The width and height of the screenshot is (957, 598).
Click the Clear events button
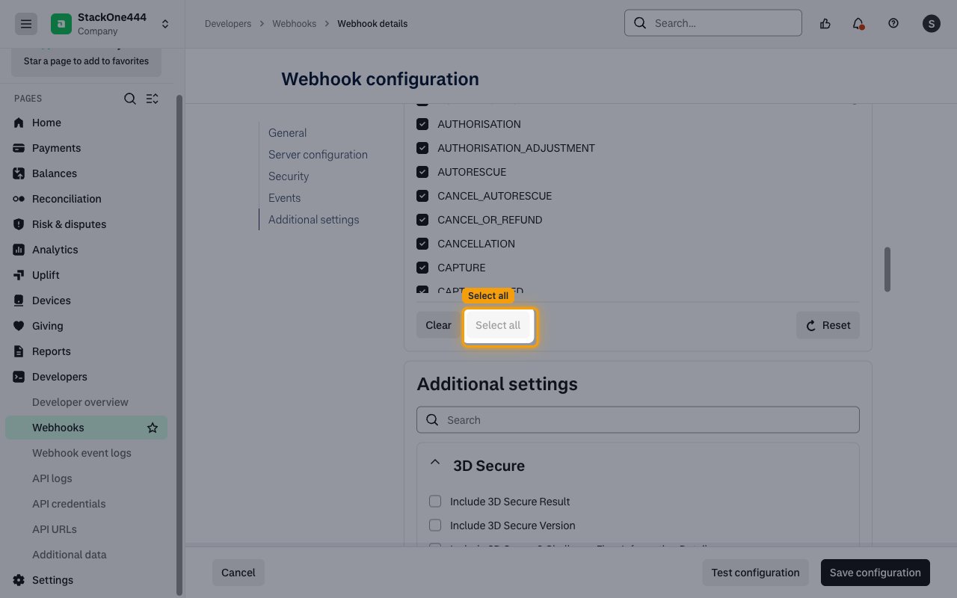pos(438,325)
